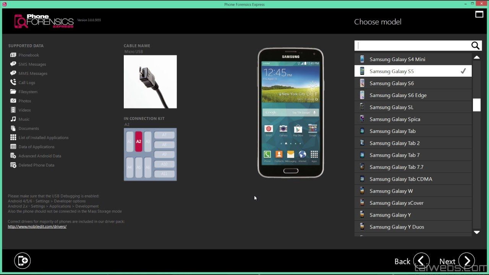Type in the model search field

(413, 46)
